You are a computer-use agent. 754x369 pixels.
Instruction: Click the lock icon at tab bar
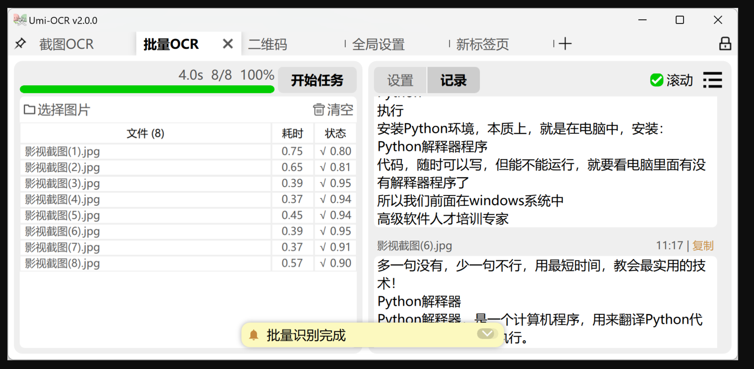(725, 44)
